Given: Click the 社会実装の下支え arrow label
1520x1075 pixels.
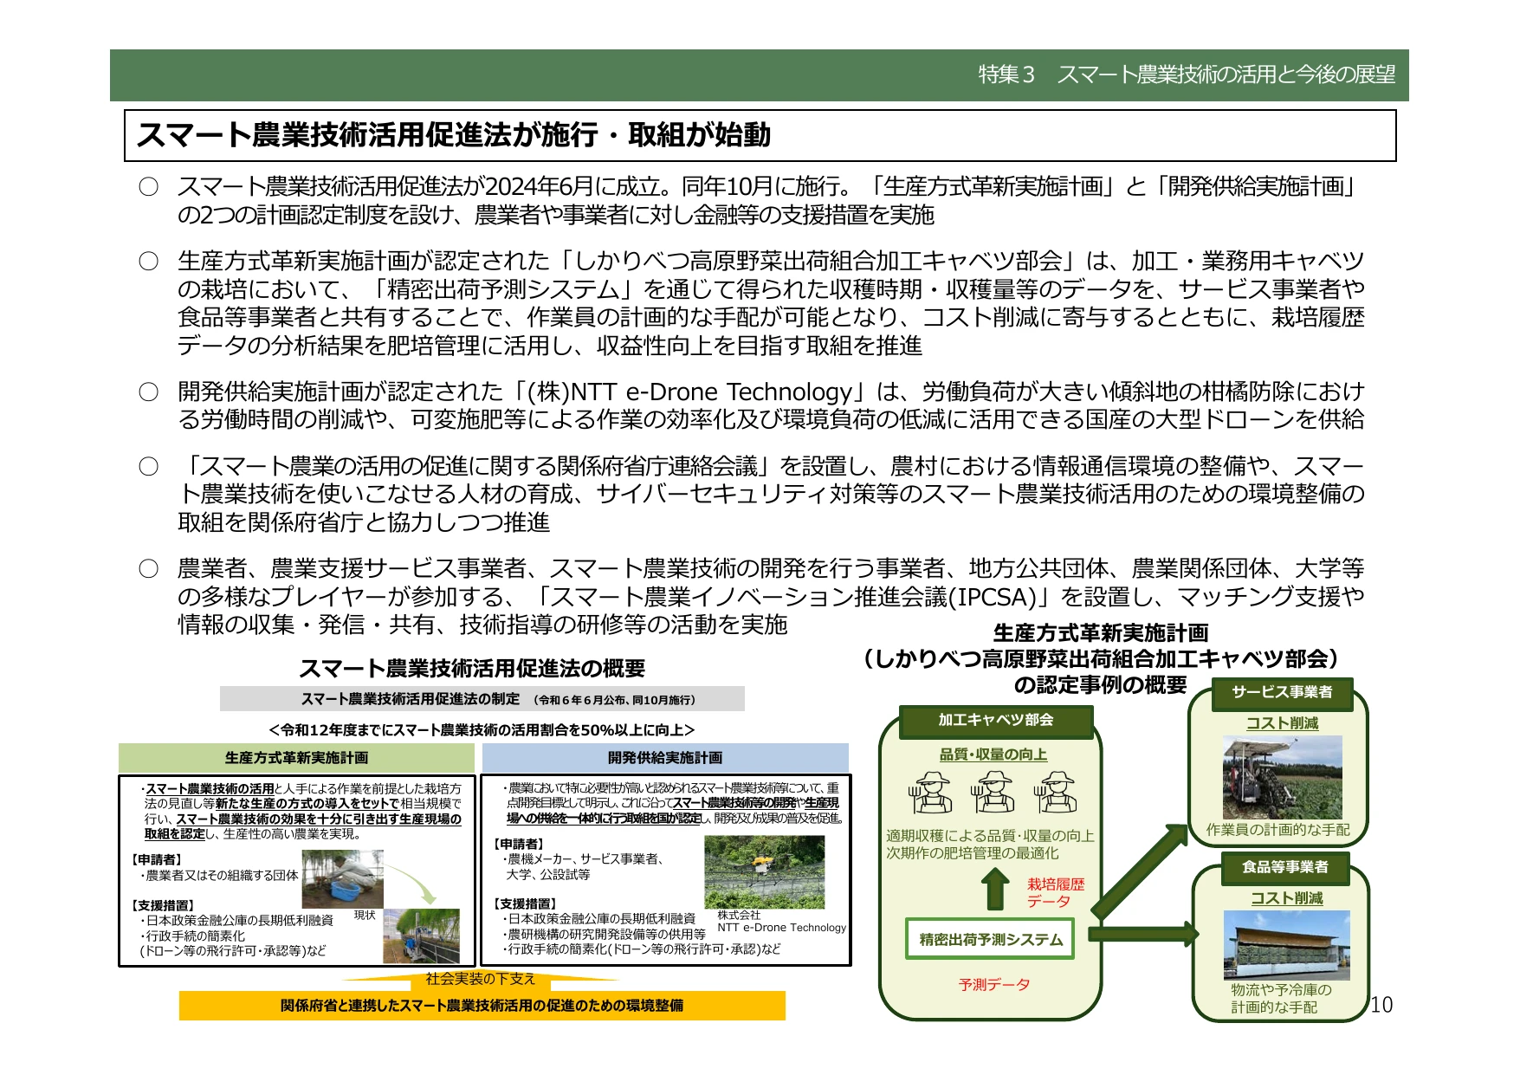Looking at the screenshot, I should (481, 979).
